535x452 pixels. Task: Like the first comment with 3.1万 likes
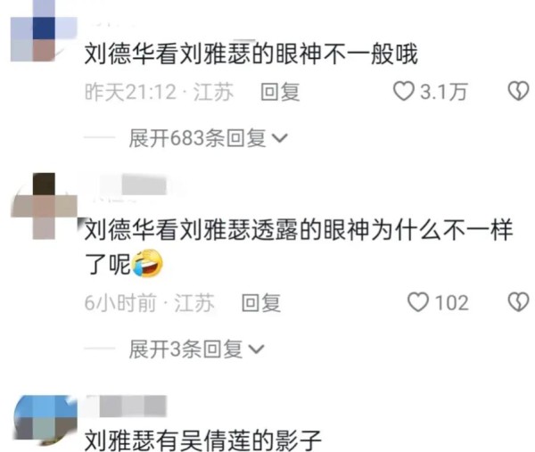404,92
